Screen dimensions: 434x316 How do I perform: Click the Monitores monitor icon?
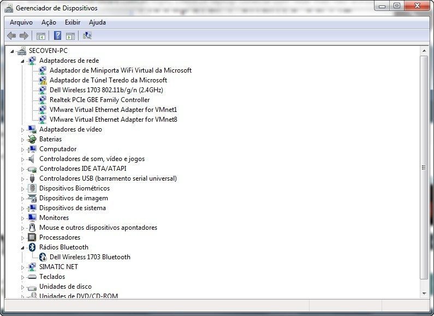pyautogui.click(x=32, y=218)
